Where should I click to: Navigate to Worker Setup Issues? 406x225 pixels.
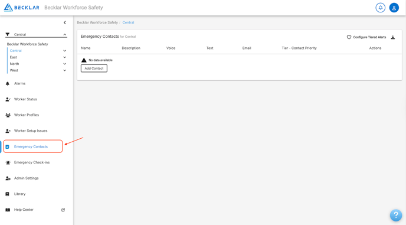point(31,131)
